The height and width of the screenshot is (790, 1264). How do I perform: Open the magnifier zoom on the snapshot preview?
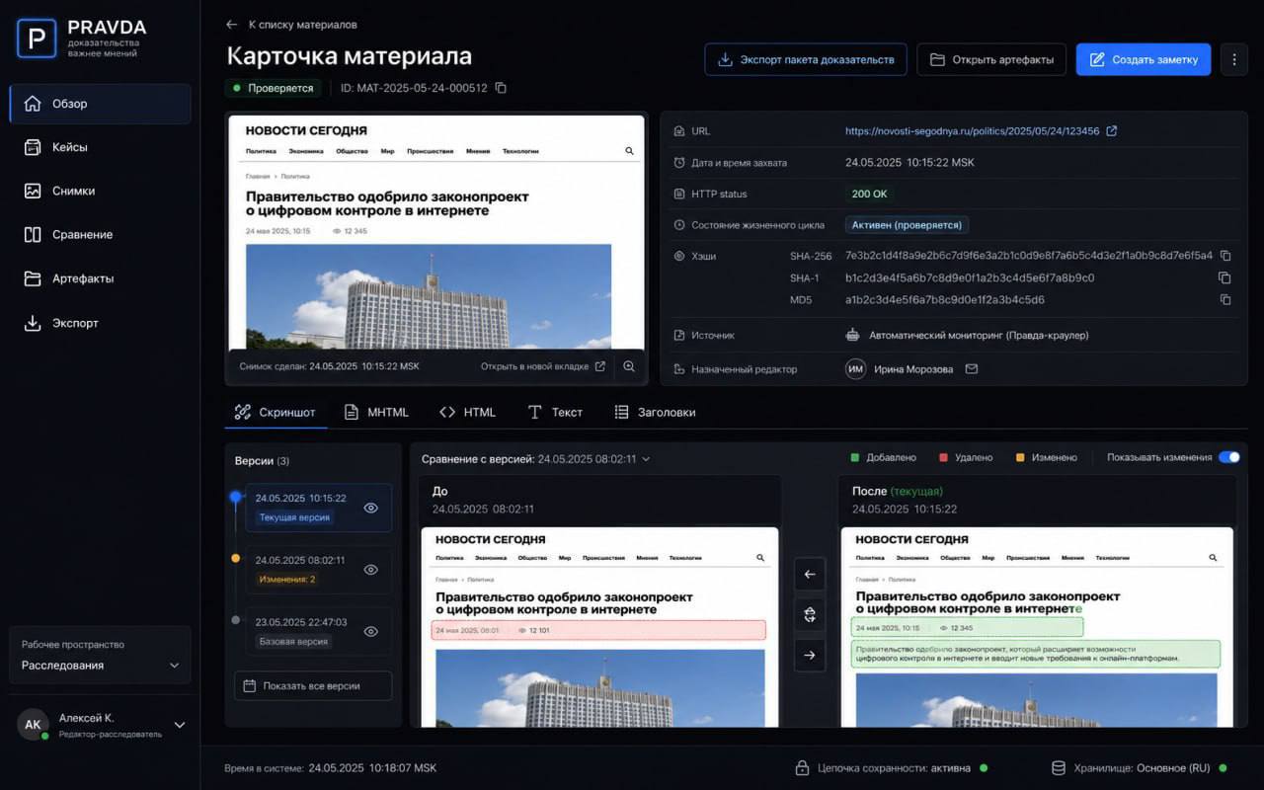pos(629,366)
